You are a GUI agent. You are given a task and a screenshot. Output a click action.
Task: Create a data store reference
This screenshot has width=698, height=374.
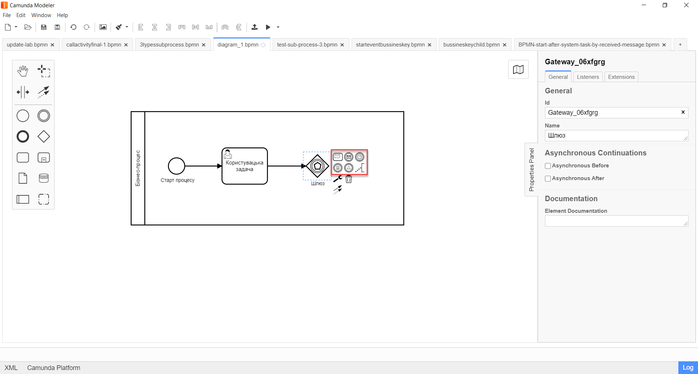pyautogui.click(x=44, y=178)
